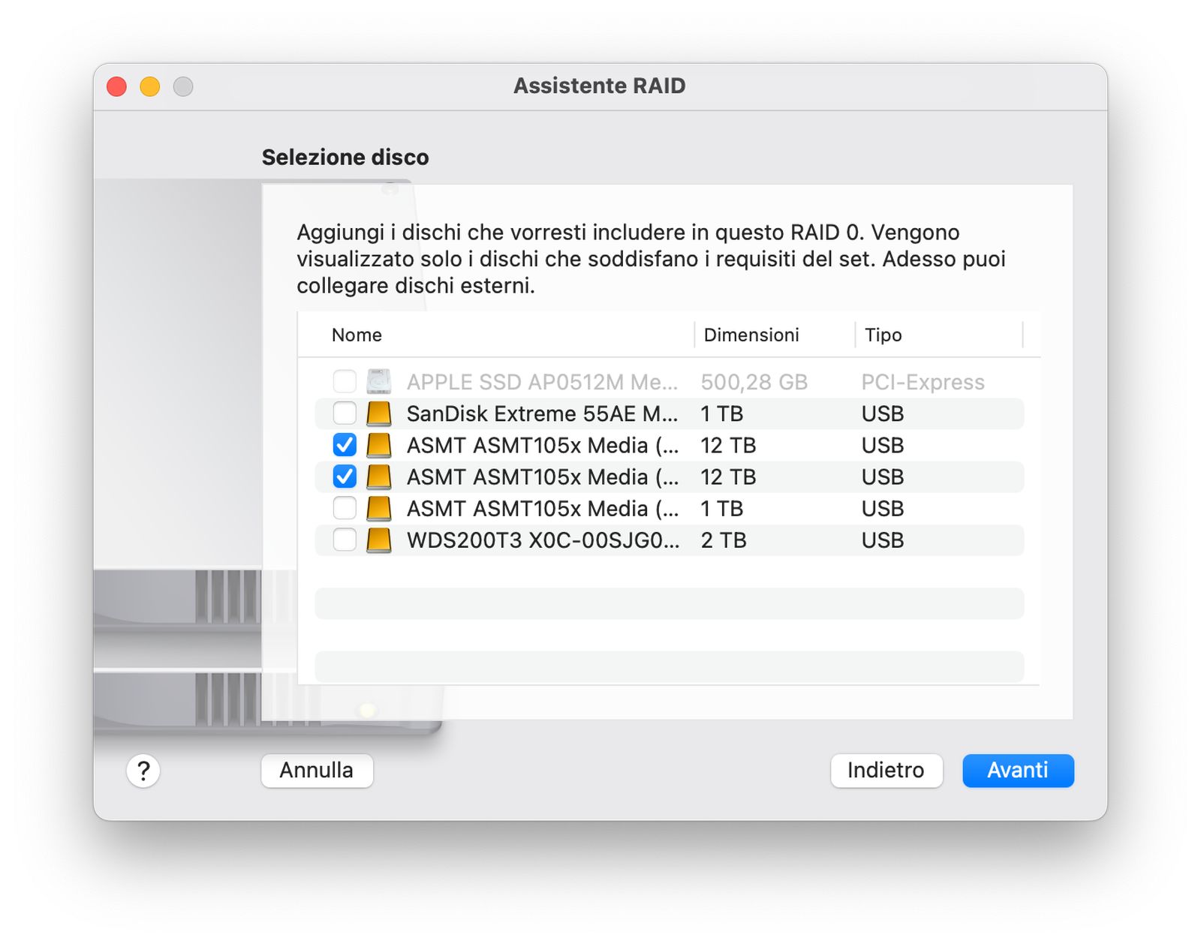Enable the WDS200T3 disk checkbox
This screenshot has width=1201, height=944.
coord(345,540)
